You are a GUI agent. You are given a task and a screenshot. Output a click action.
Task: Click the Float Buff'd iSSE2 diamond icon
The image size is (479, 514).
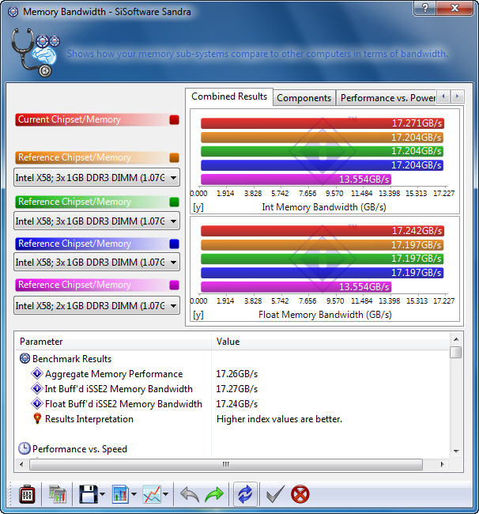pyautogui.click(x=37, y=403)
